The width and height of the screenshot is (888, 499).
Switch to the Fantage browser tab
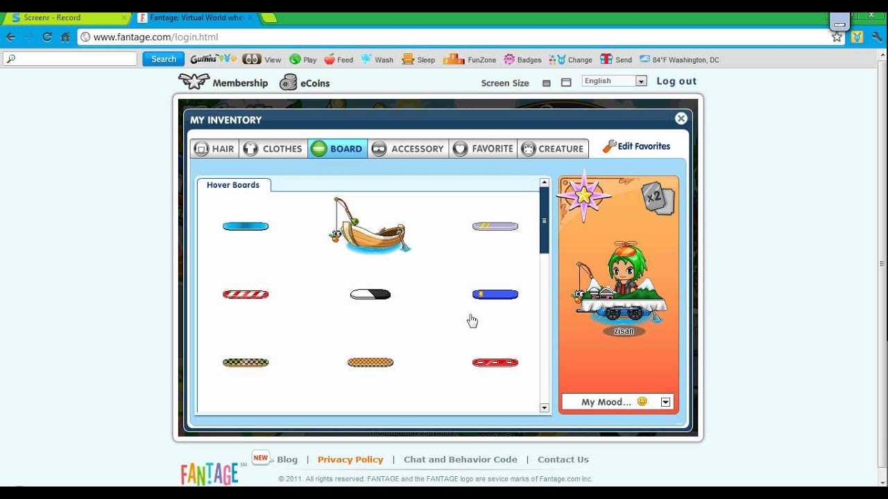(194, 17)
